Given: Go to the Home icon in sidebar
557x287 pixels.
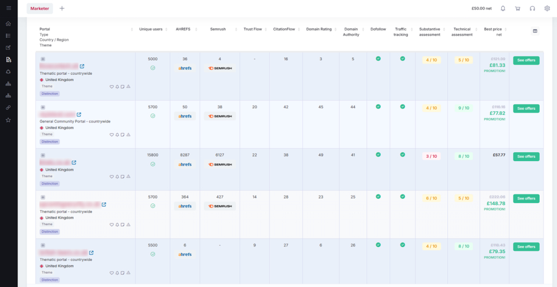Looking at the screenshot, I should pyautogui.click(x=8, y=24).
